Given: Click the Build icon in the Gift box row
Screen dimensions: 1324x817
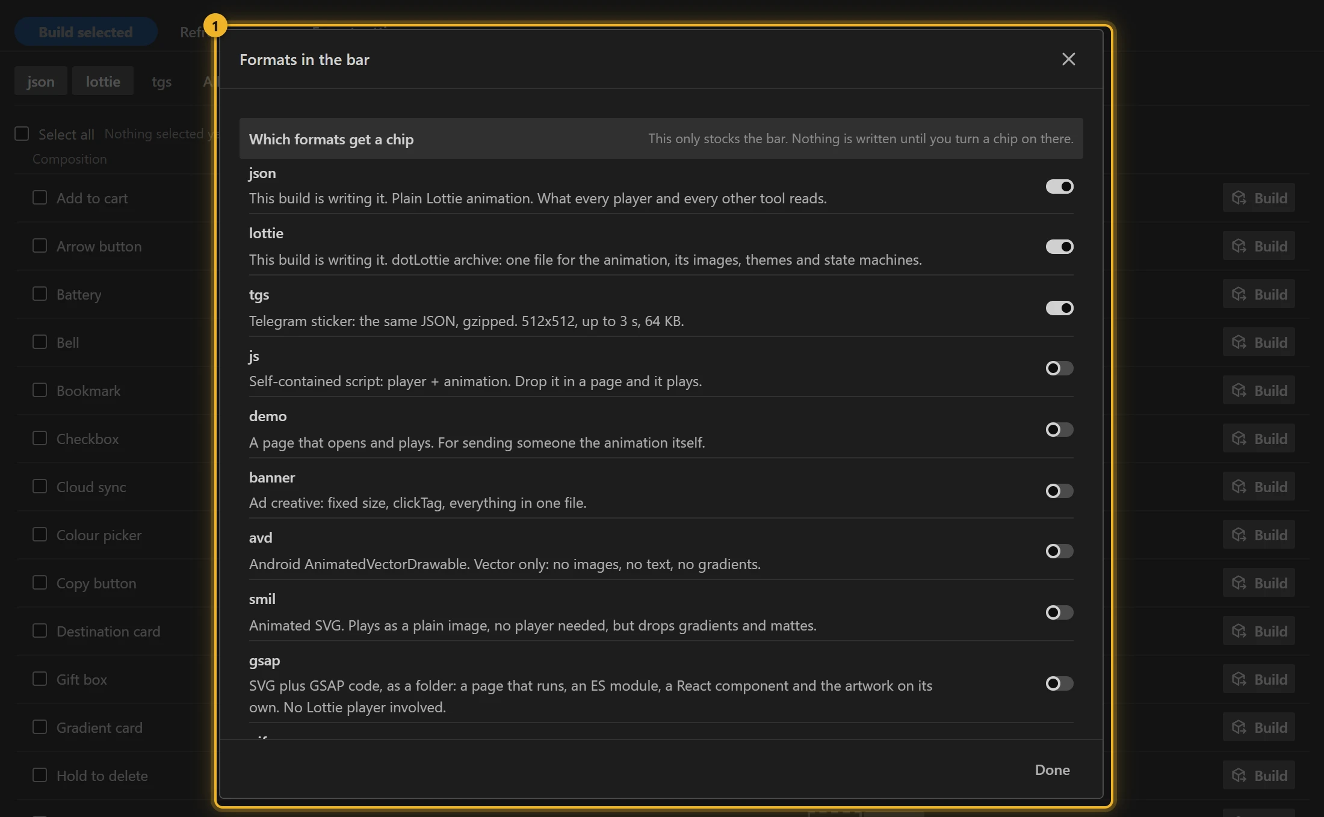Looking at the screenshot, I should point(1239,679).
